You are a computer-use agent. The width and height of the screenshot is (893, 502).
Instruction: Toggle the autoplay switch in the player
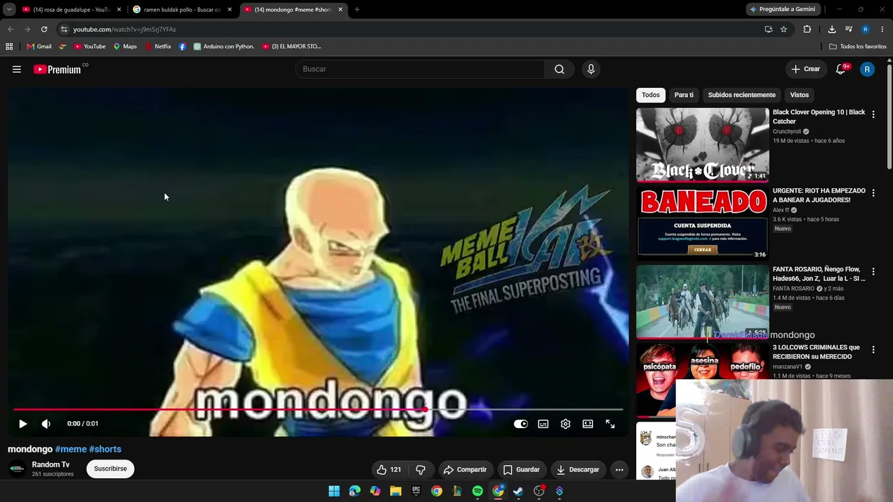coord(521,424)
